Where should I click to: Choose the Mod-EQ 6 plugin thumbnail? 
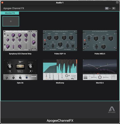(x=100, y=70)
